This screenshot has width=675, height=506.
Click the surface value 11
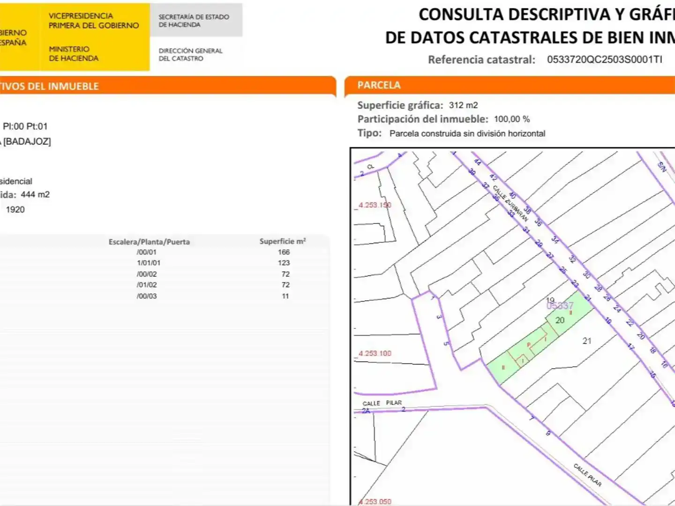click(285, 296)
